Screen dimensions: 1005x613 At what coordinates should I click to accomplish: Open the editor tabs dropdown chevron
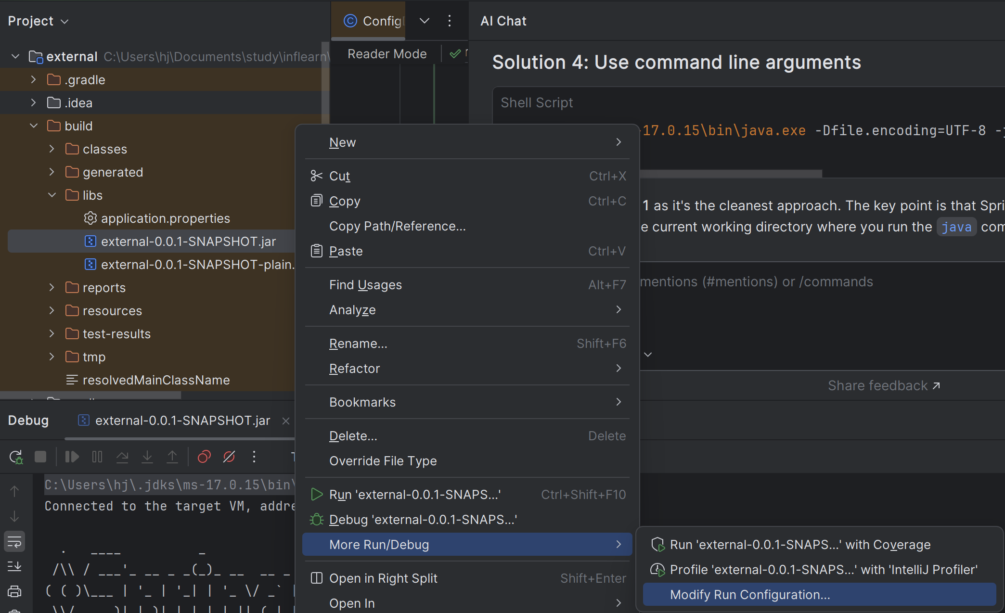point(424,21)
